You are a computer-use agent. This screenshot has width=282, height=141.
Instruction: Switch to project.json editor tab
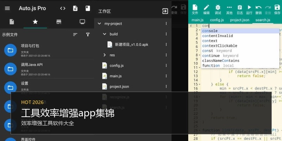tap(240, 20)
